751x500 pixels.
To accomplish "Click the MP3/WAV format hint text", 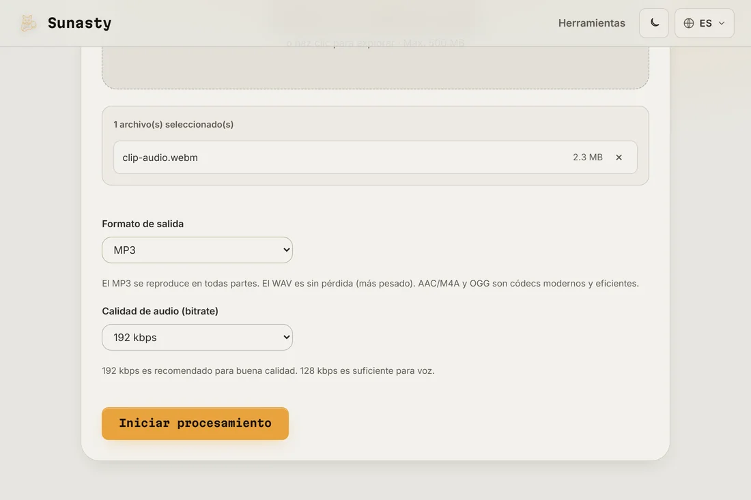I will pyautogui.click(x=370, y=283).
